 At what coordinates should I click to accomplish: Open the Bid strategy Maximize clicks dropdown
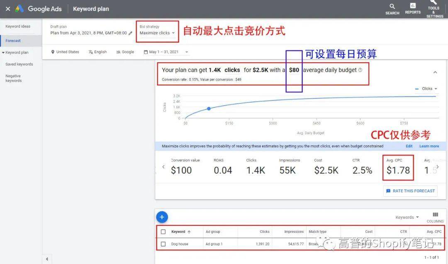point(157,33)
